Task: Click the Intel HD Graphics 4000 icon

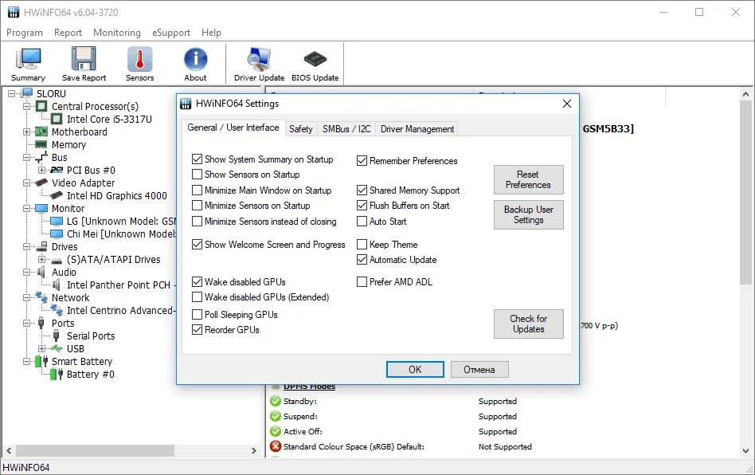Action: coord(57,195)
